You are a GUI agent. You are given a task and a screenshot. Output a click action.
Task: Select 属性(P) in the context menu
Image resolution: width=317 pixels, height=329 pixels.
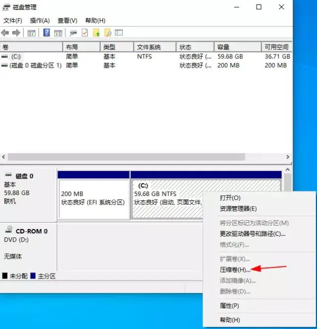229,306
